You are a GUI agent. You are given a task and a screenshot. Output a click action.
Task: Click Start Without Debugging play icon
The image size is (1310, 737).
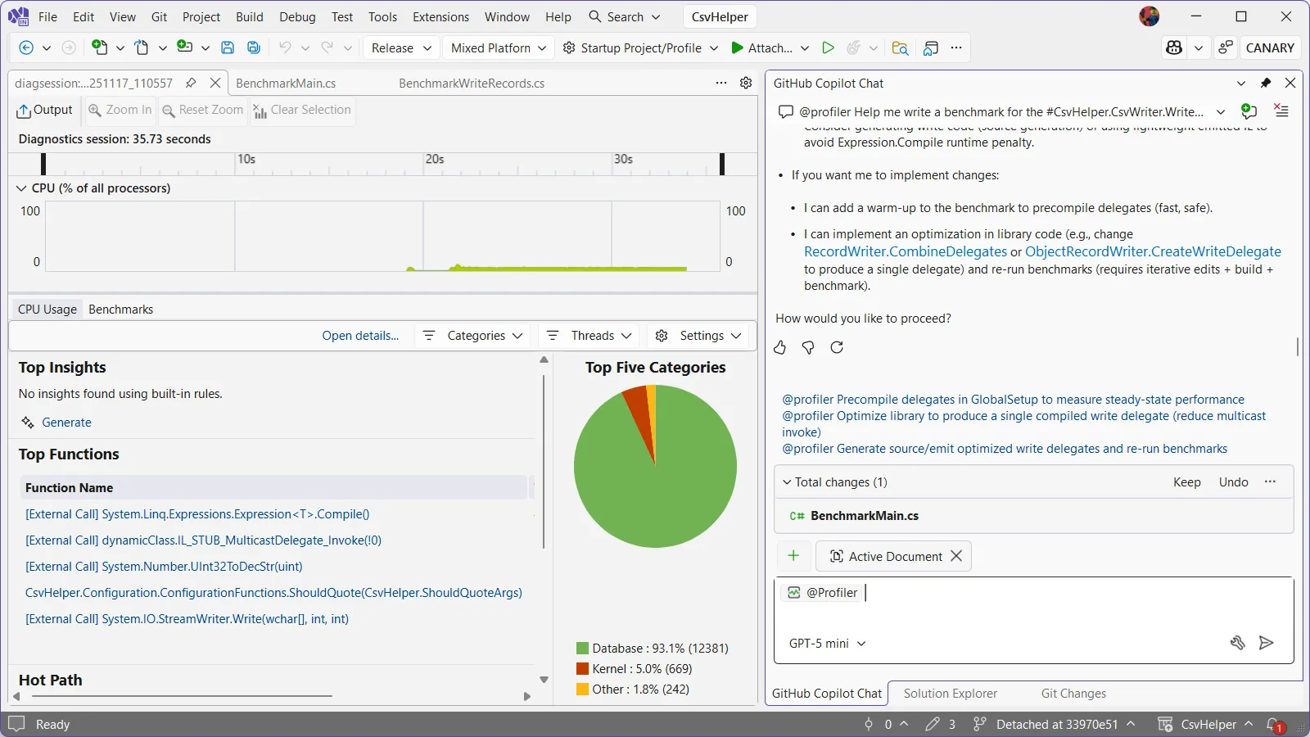[x=828, y=47]
